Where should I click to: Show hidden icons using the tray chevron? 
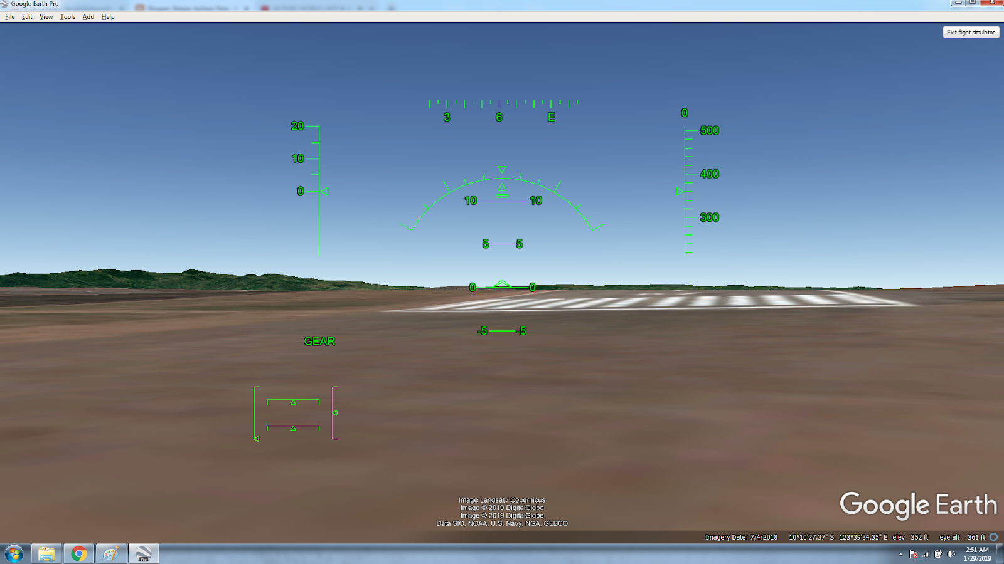900,554
